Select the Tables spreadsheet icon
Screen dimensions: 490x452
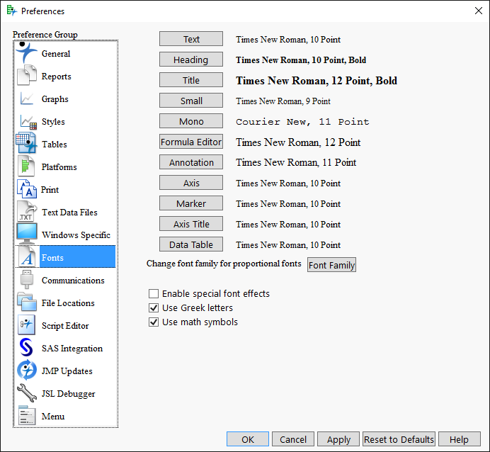tap(27, 143)
